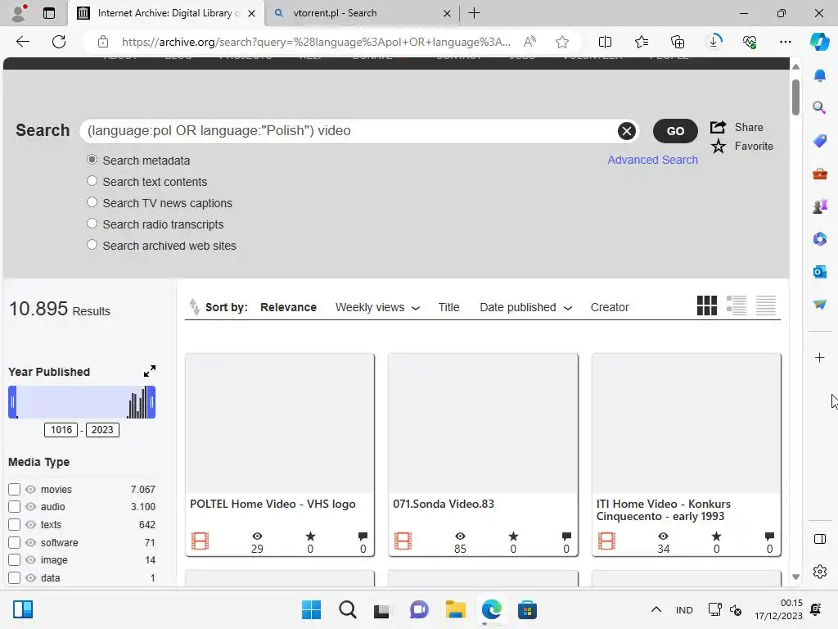Viewport: 838px width, 629px height.
Task: Open browser Downloads icon
Action: tap(714, 42)
